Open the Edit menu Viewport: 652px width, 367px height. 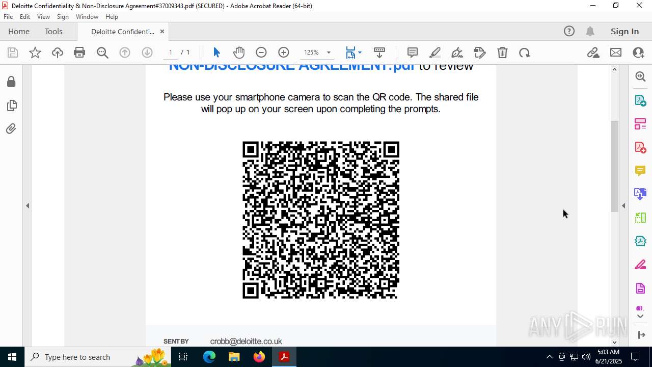coord(25,17)
